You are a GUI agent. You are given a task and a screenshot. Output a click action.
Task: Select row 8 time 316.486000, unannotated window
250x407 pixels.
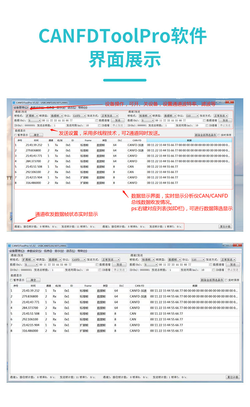click(30, 330)
